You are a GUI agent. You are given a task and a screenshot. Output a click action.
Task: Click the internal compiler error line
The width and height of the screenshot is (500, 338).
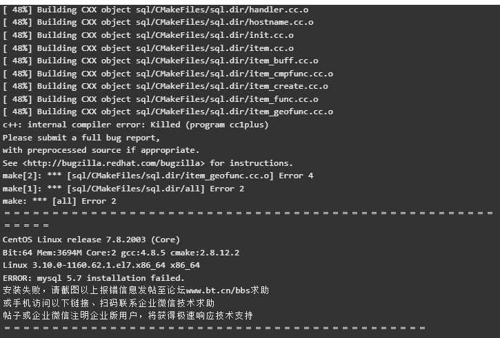pyautogui.click(x=136, y=125)
